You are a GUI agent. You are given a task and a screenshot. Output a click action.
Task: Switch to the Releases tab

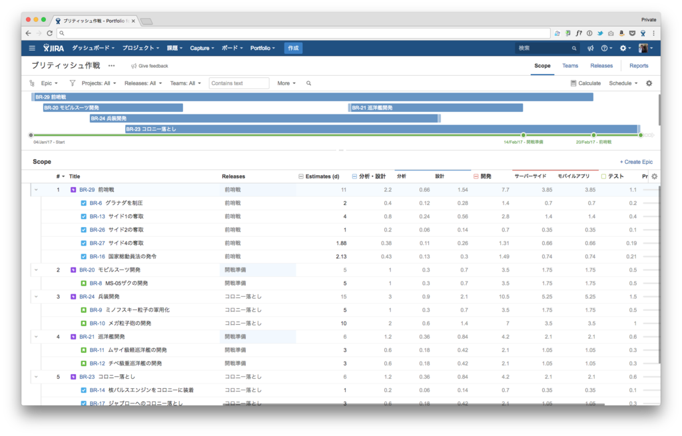[x=601, y=66]
